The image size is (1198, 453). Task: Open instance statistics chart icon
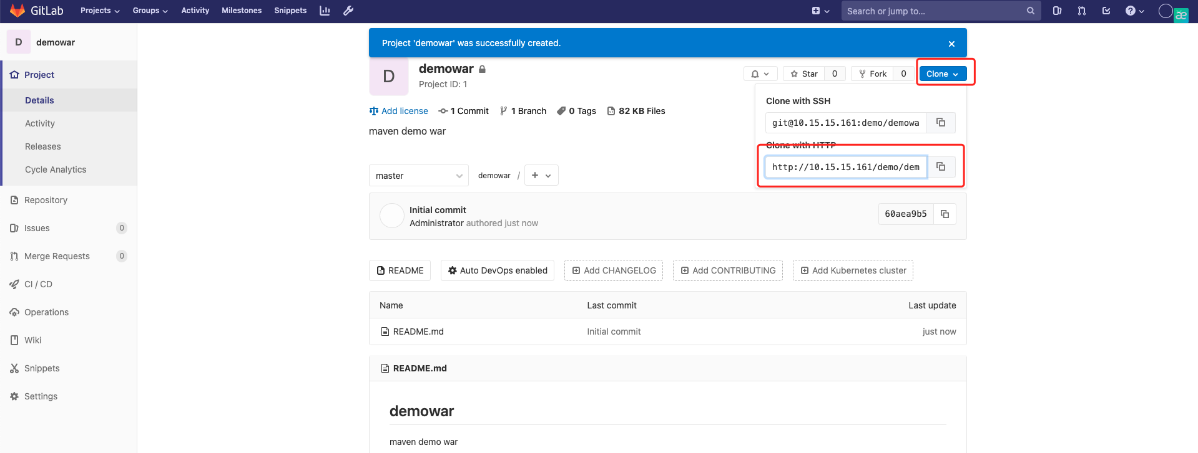[325, 11]
